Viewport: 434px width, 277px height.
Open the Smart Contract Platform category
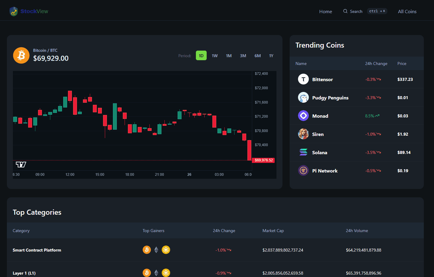pos(37,250)
